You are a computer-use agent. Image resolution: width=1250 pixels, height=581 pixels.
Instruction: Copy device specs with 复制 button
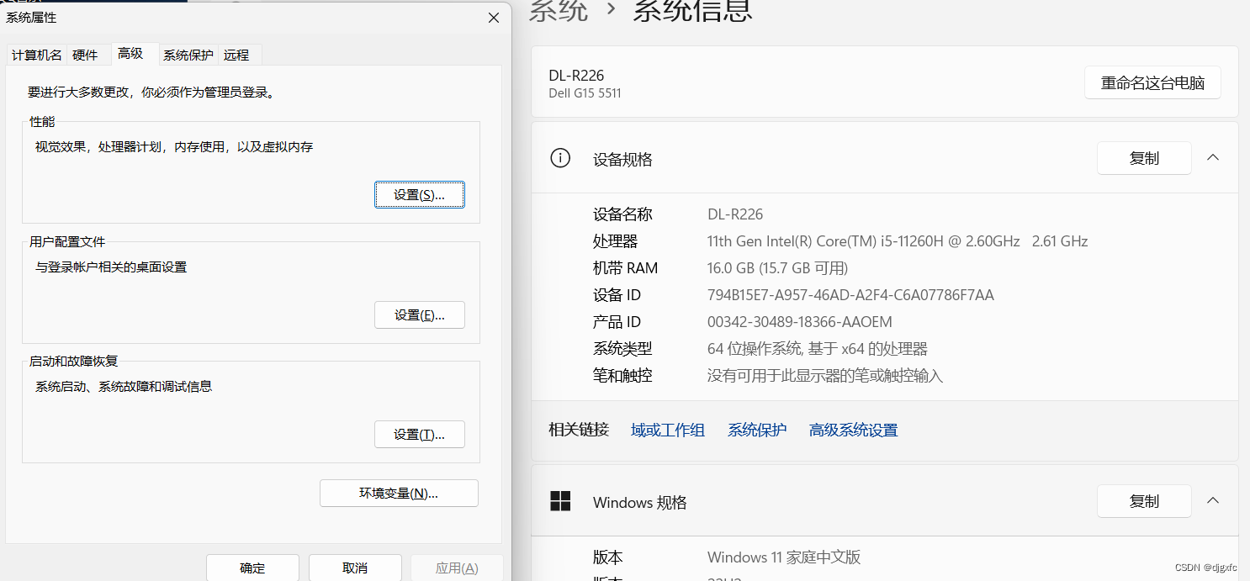(x=1144, y=157)
